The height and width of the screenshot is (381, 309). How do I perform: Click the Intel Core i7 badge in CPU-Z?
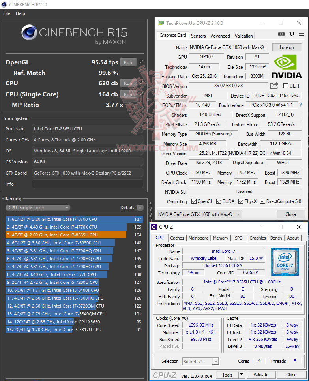click(x=285, y=261)
